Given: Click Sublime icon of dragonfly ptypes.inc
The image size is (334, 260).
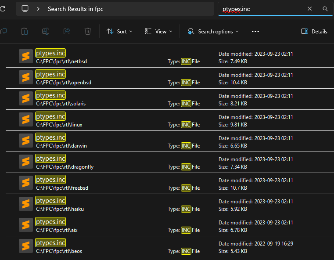Looking at the screenshot, I should pyautogui.click(x=26, y=162).
